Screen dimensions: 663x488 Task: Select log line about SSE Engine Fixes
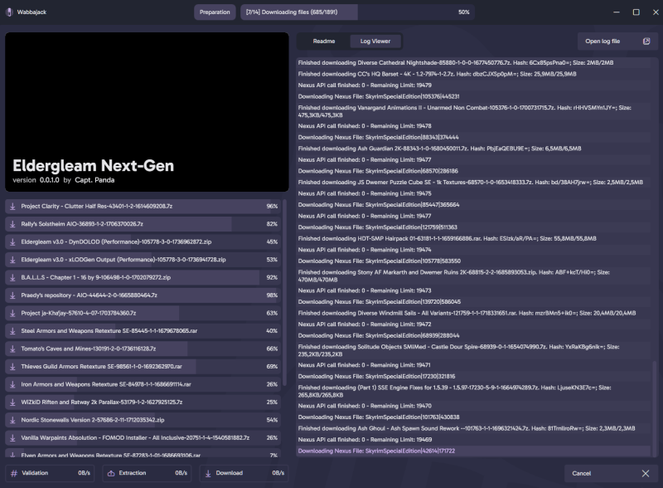(x=473, y=391)
